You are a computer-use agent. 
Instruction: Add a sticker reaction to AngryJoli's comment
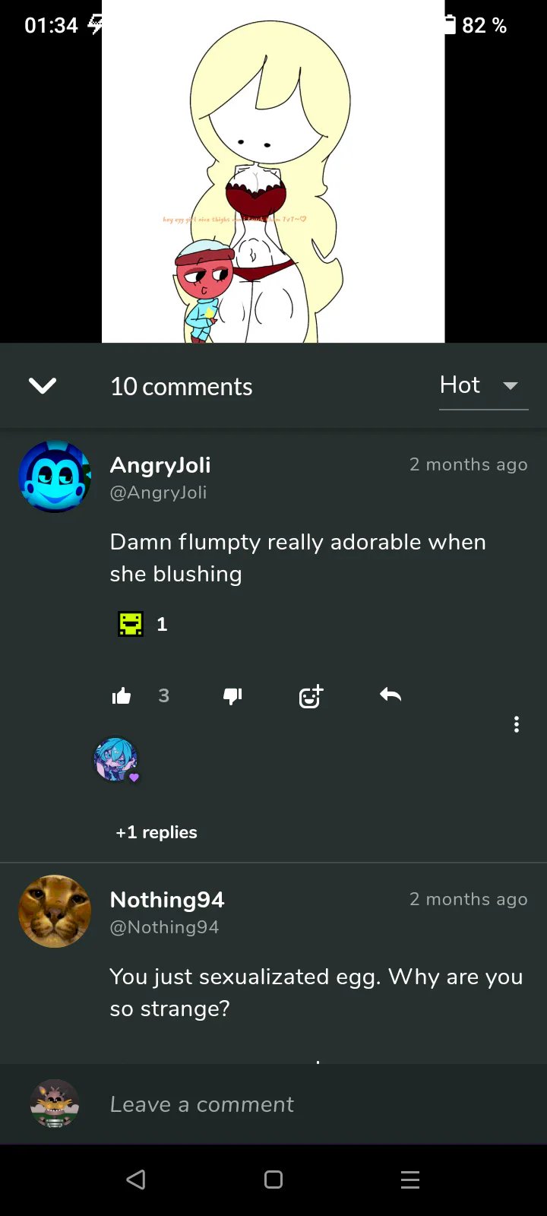311,695
